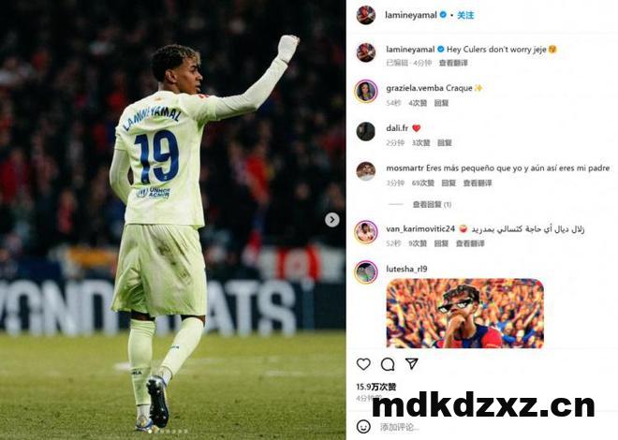Open comment bubble icon below post
Screen dimensions: 618x440
coord(388,364)
